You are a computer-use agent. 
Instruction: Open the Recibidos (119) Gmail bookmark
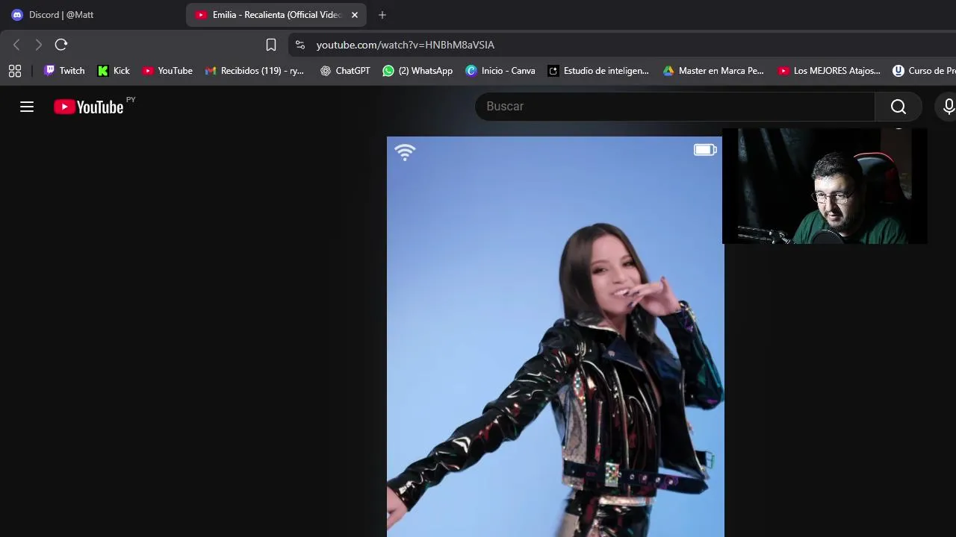tap(255, 71)
